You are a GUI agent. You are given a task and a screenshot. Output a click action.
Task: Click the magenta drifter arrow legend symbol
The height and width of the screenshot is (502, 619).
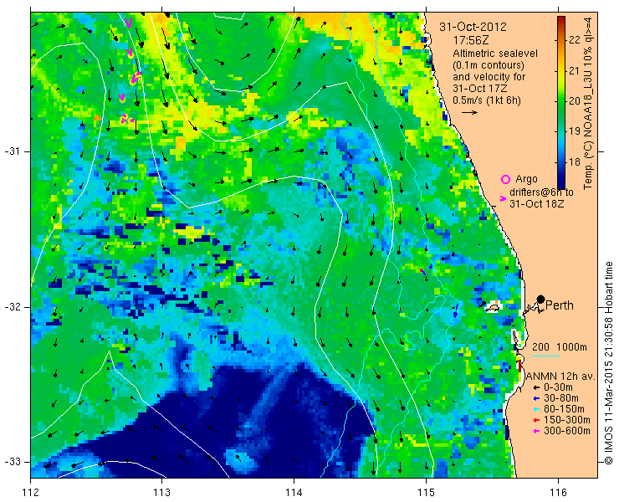click(503, 198)
